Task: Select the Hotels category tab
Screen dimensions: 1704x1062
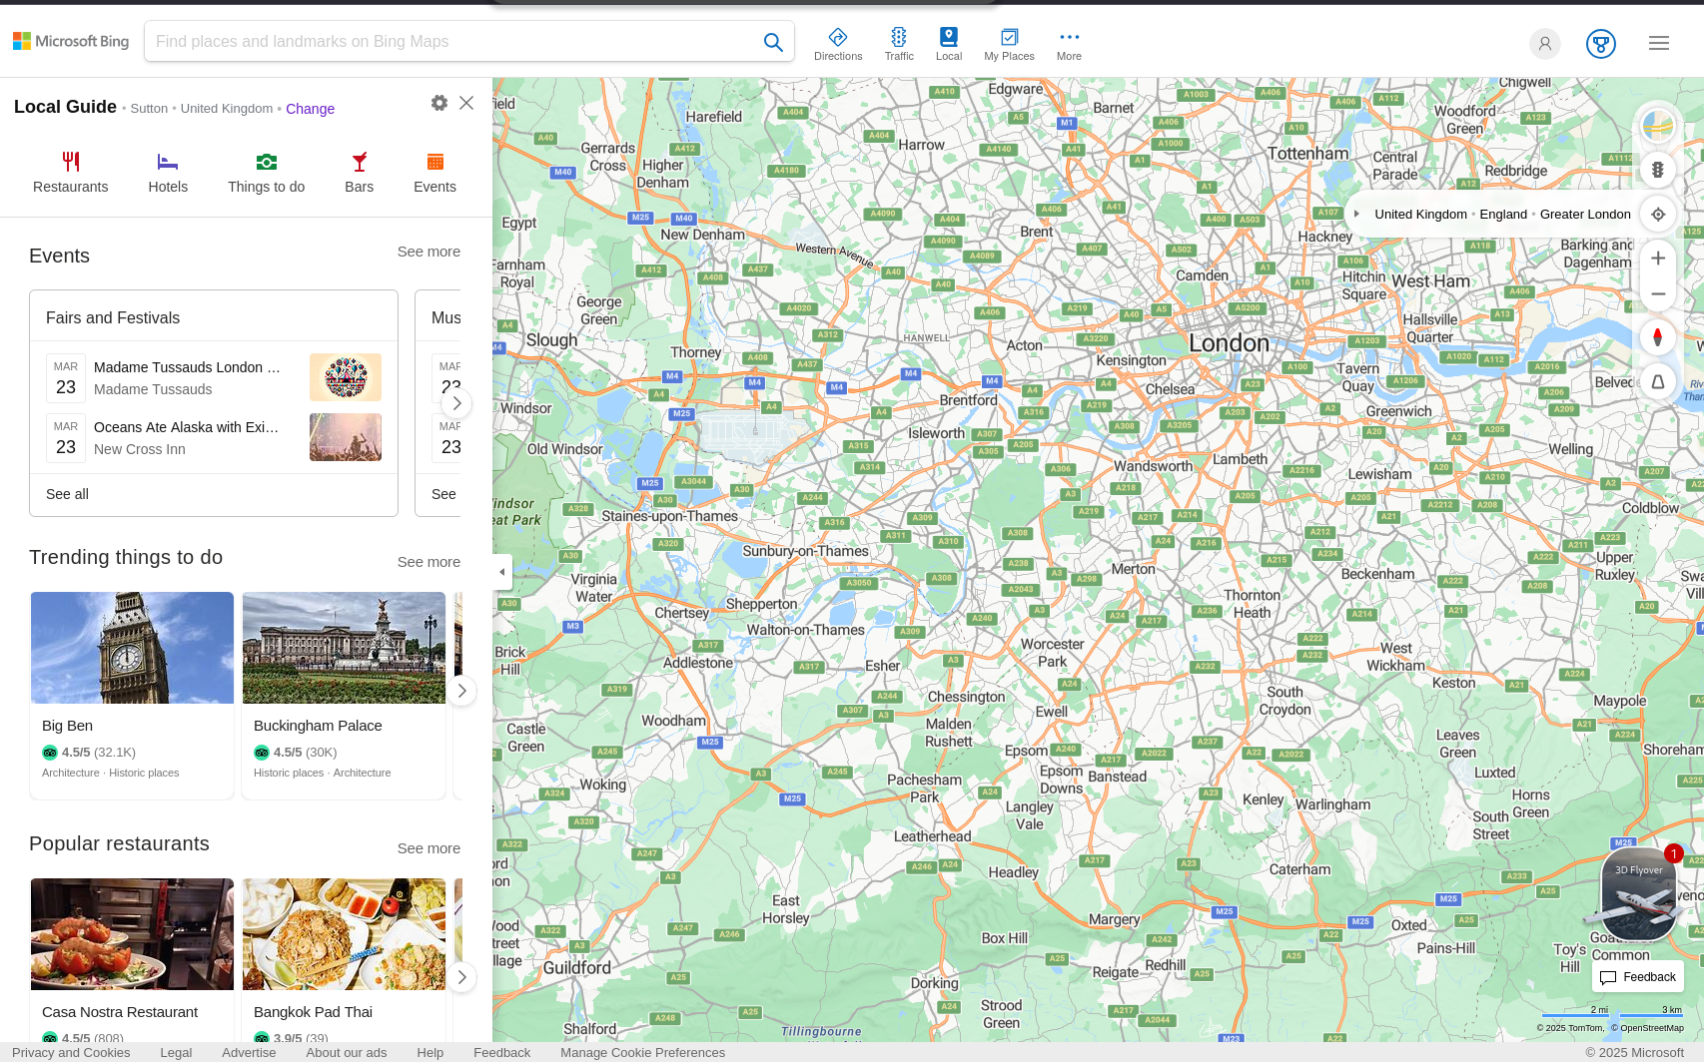Action: coord(168,173)
